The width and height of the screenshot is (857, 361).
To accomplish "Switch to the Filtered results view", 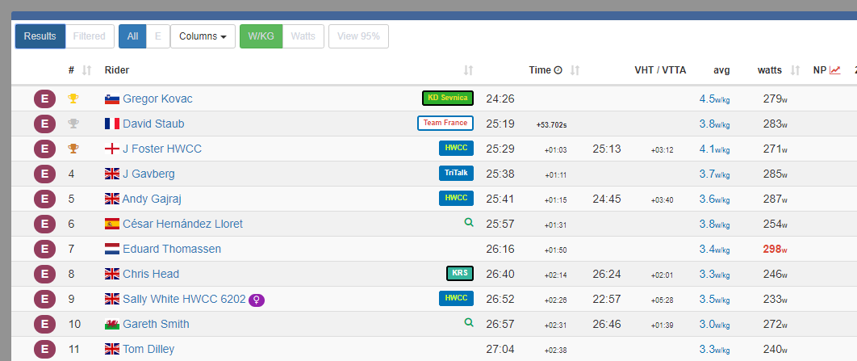I will click(x=89, y=36).
